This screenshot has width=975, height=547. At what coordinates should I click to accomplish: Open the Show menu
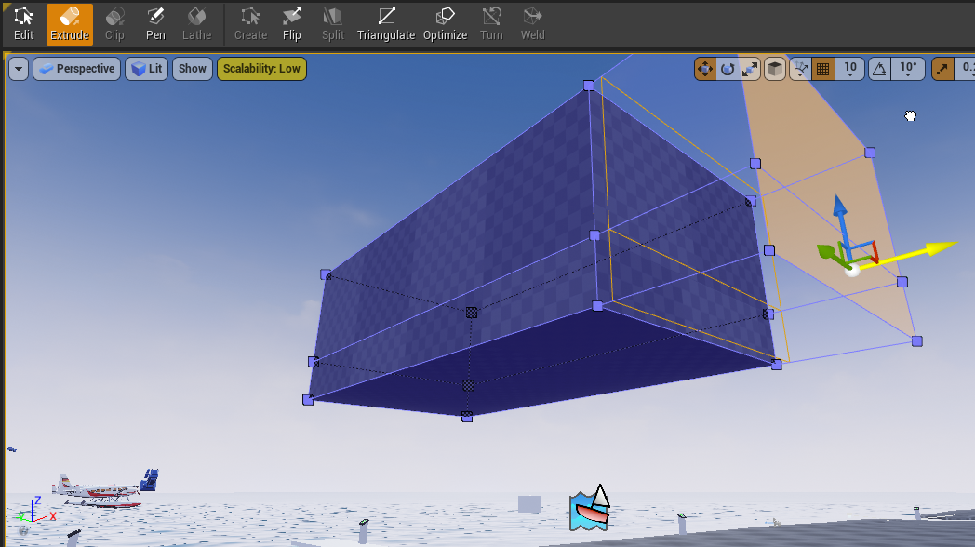click(x=192, y=68)
